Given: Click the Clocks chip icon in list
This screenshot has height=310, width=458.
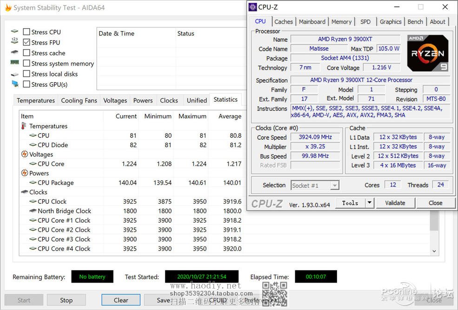Looking at the screenshot, I should (x=25, y=192).
